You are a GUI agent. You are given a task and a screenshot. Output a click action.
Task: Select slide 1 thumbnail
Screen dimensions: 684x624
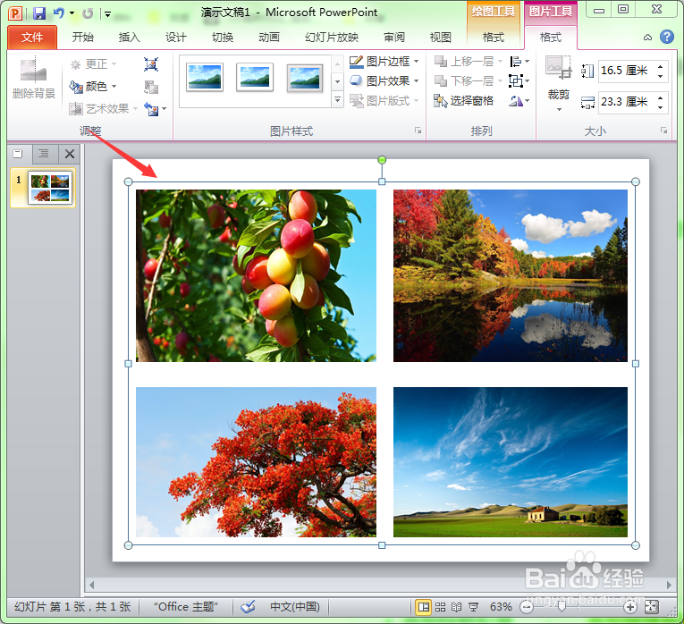coord(49,188)
